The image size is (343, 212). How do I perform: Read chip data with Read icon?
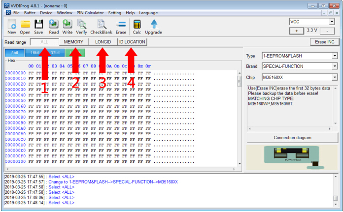[x=54, y=27]
